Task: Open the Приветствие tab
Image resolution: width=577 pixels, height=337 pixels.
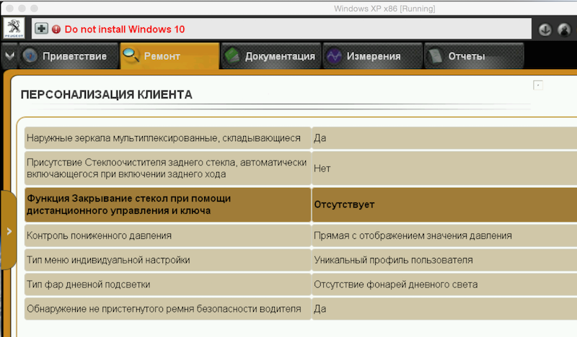Action: (x=69, y=56)
